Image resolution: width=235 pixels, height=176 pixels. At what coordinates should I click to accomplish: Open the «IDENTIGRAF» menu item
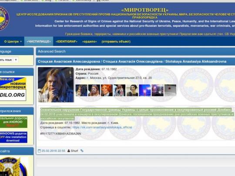point(67,41)
